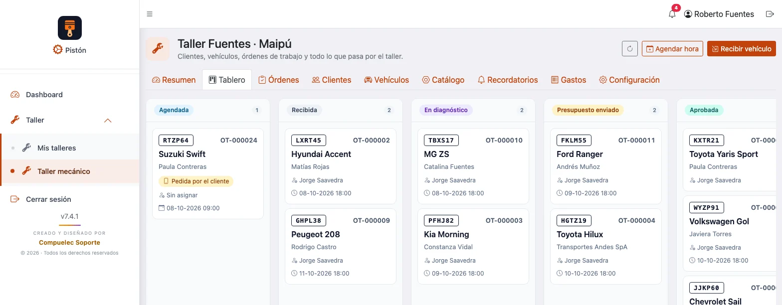Click the customer Transportes Andes SpA
782x305 pixels.
[592, 247]
